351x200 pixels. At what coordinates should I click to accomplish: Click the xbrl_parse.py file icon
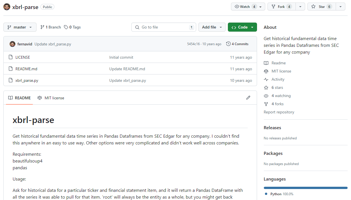[10, 80]
